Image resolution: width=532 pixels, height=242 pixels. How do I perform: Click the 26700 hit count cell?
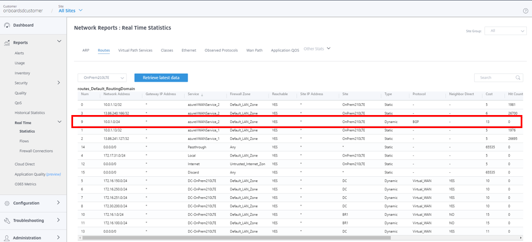[x=513, y=113]
